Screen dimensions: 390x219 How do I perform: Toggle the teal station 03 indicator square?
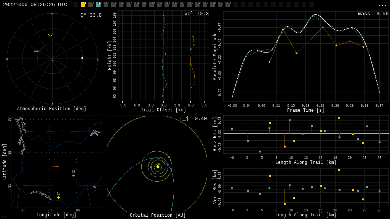point(98,5)
